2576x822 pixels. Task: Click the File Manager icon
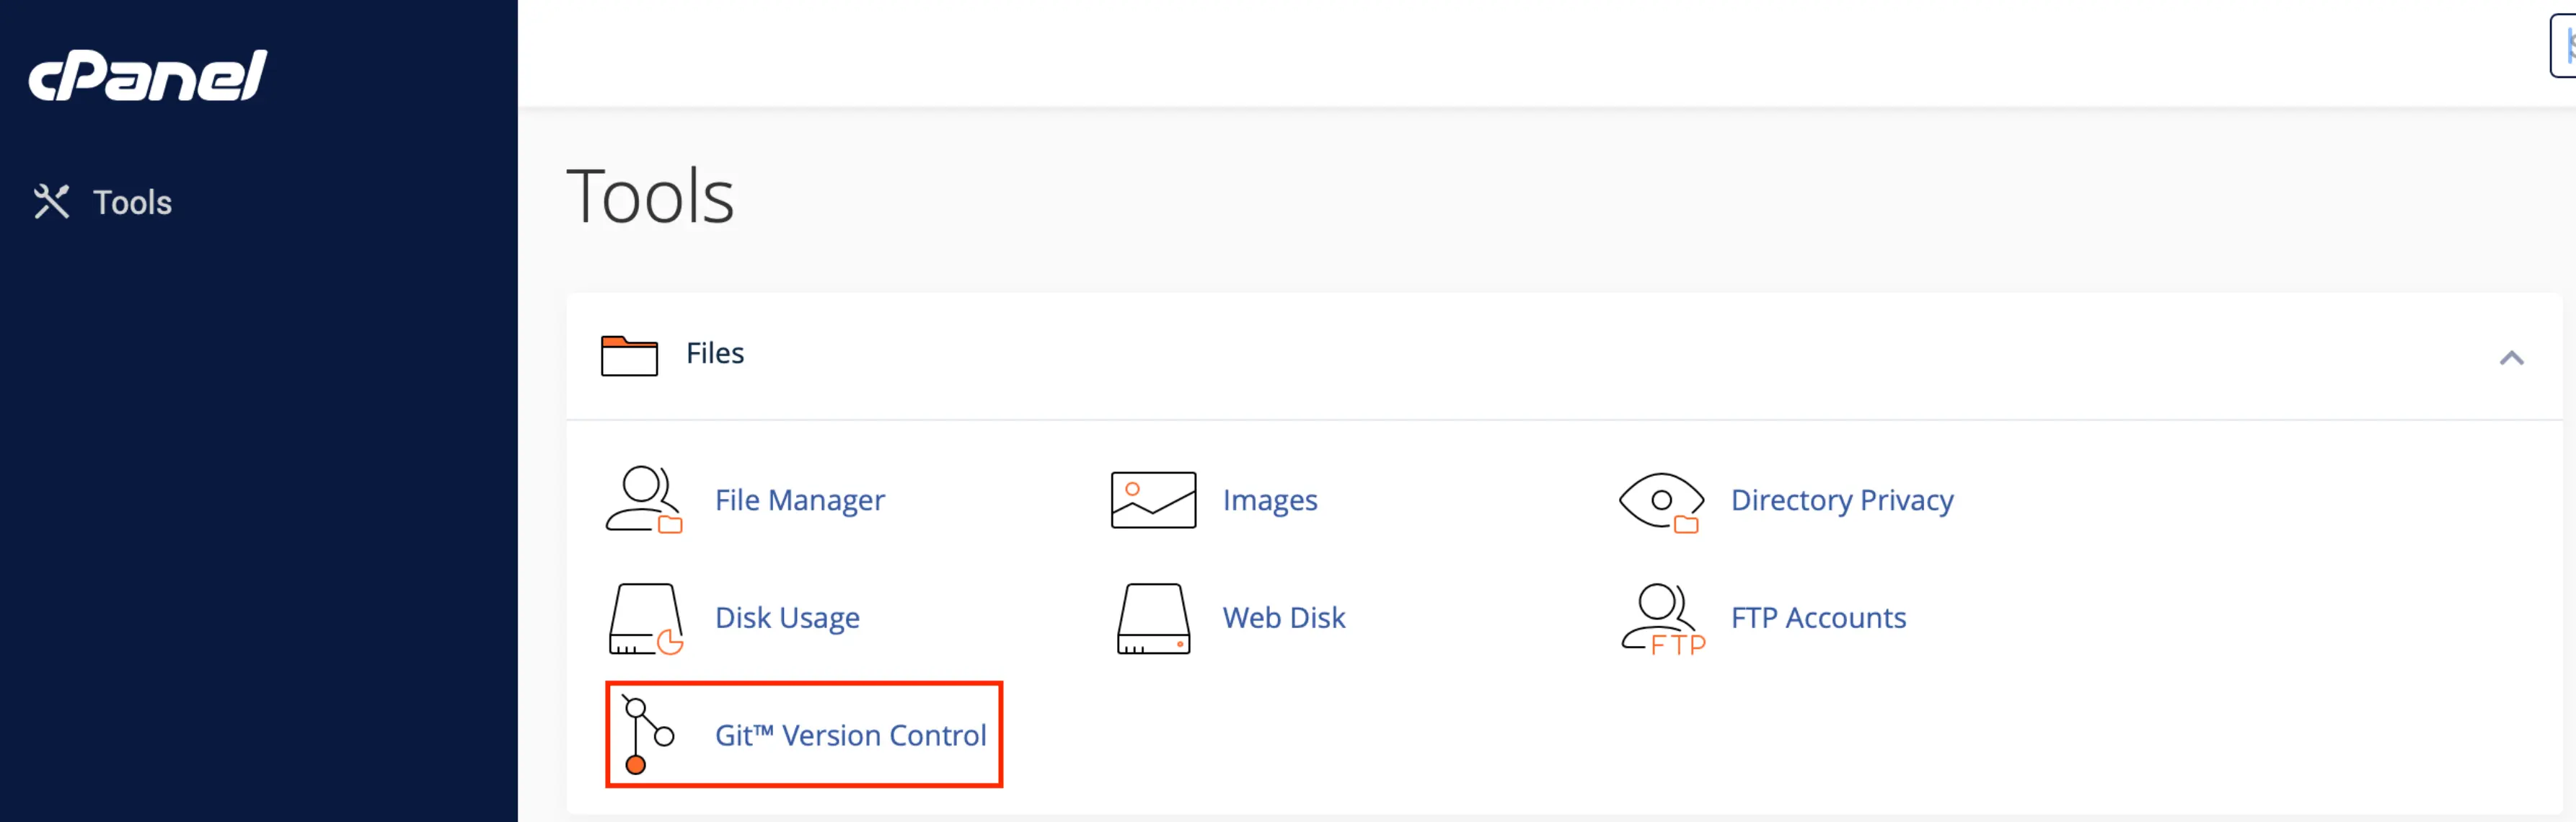tap(644, 500)
